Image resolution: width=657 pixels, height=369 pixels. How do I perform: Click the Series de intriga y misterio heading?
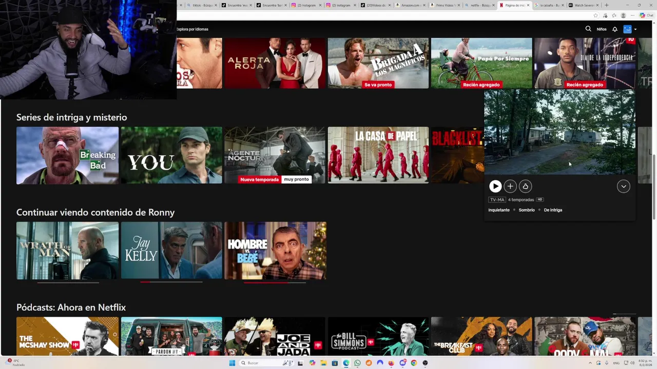coord(71,117)
